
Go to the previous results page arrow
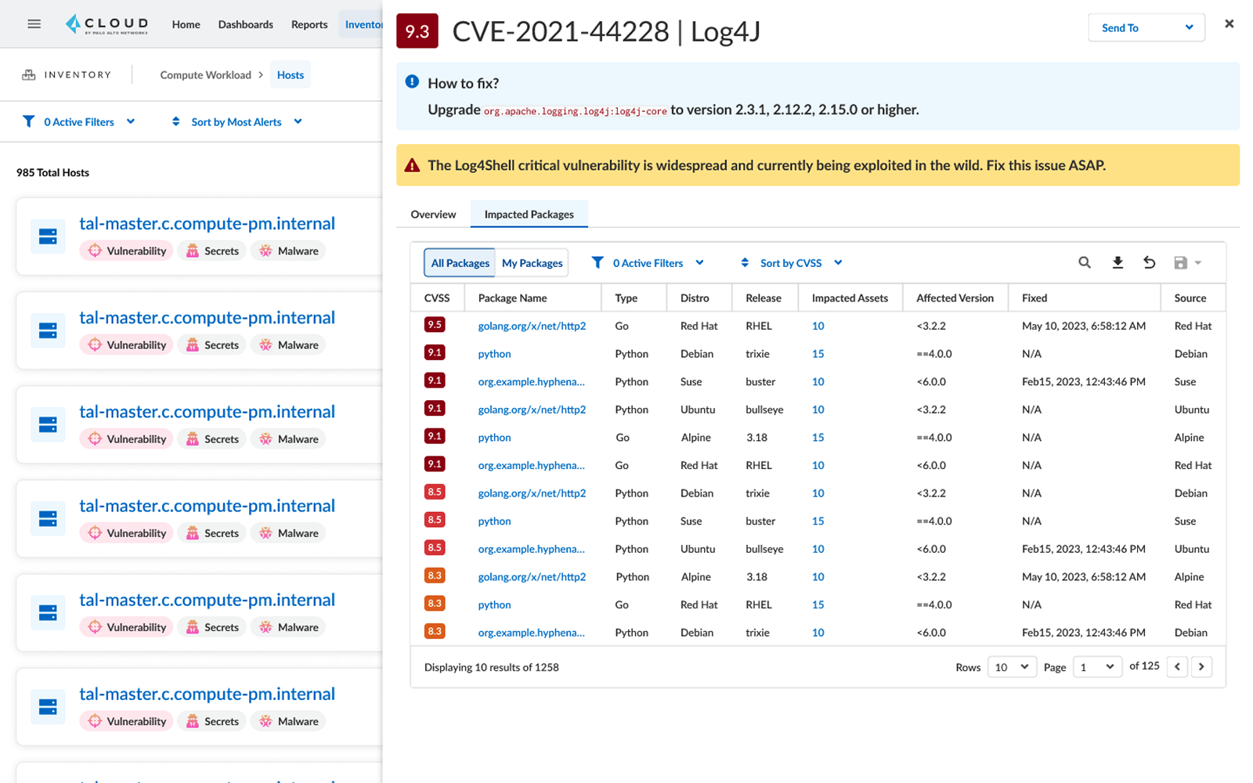(1177, 666)
